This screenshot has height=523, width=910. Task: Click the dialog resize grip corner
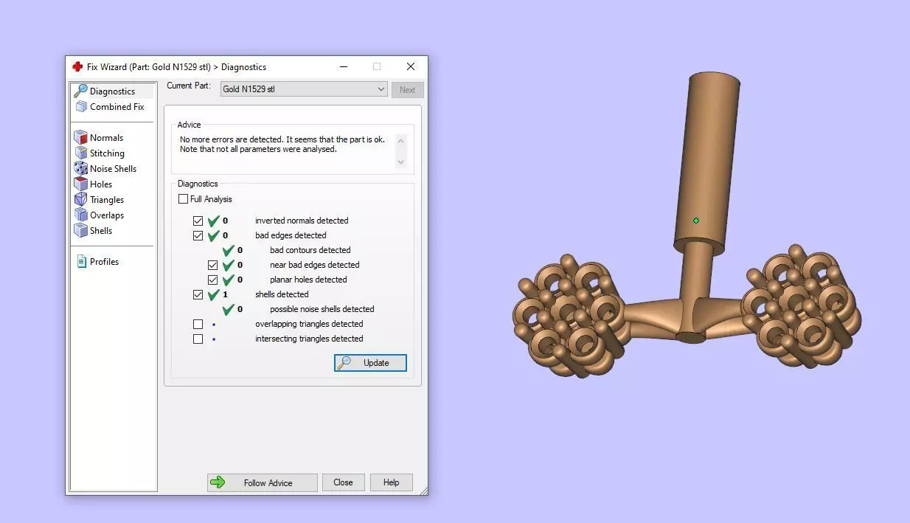point(423,491)
